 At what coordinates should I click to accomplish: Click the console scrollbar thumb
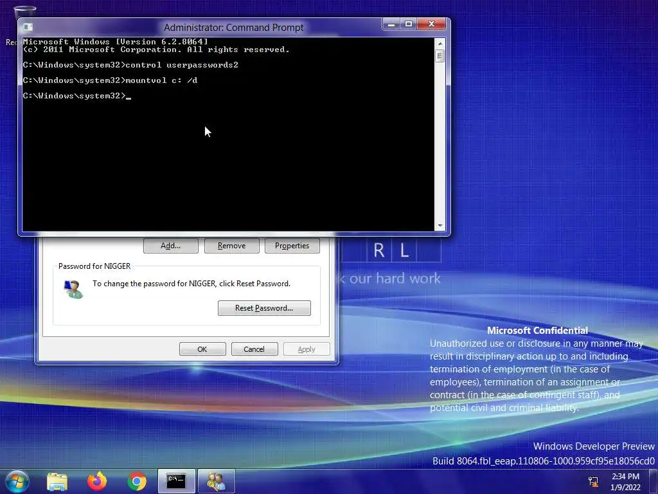[440, 56]
